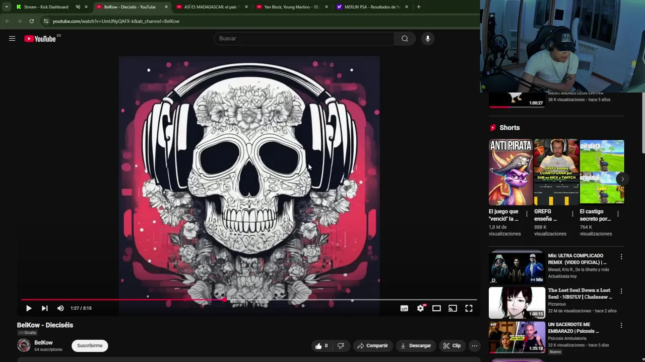Viewport: 645px width, 362px height.
Task: Open El castigo secreto short thumbnail
Action: [602, 172]
